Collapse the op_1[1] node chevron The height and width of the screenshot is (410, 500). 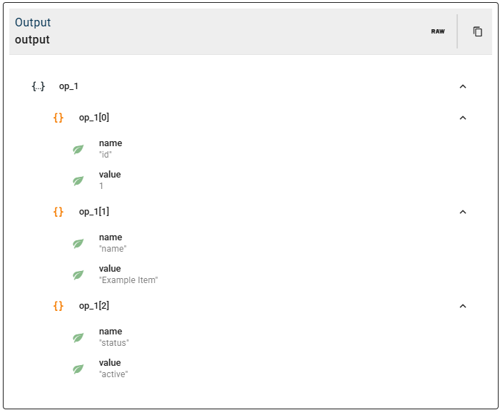[x=463, y=212]
